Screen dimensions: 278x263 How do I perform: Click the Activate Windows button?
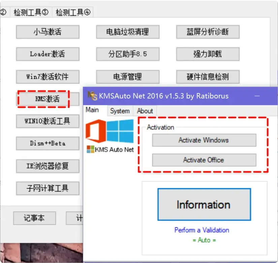(204, 140)
